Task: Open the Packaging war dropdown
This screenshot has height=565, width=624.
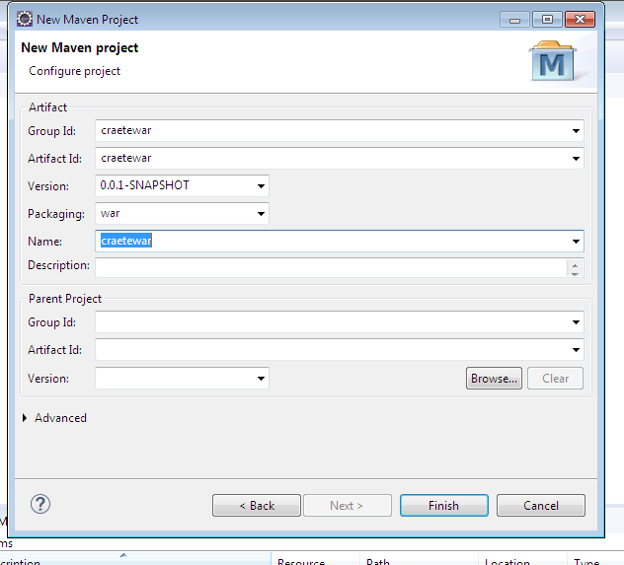Action: point(261,214)
